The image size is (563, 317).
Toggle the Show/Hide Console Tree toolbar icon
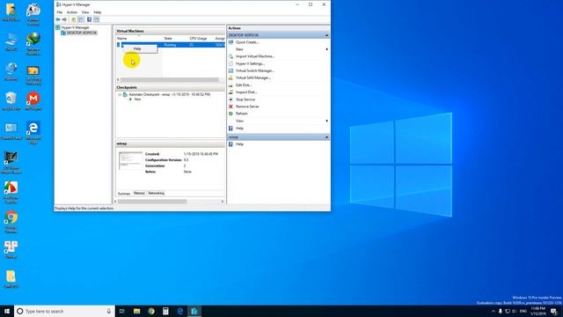click(81, 19)
